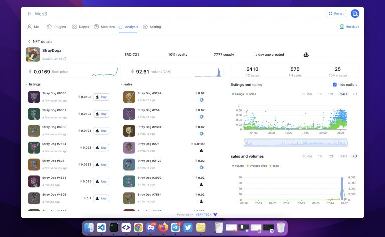Toggle the volume series in legend
The height and width of the screenshot is (237, 385).
click(238, 166)
